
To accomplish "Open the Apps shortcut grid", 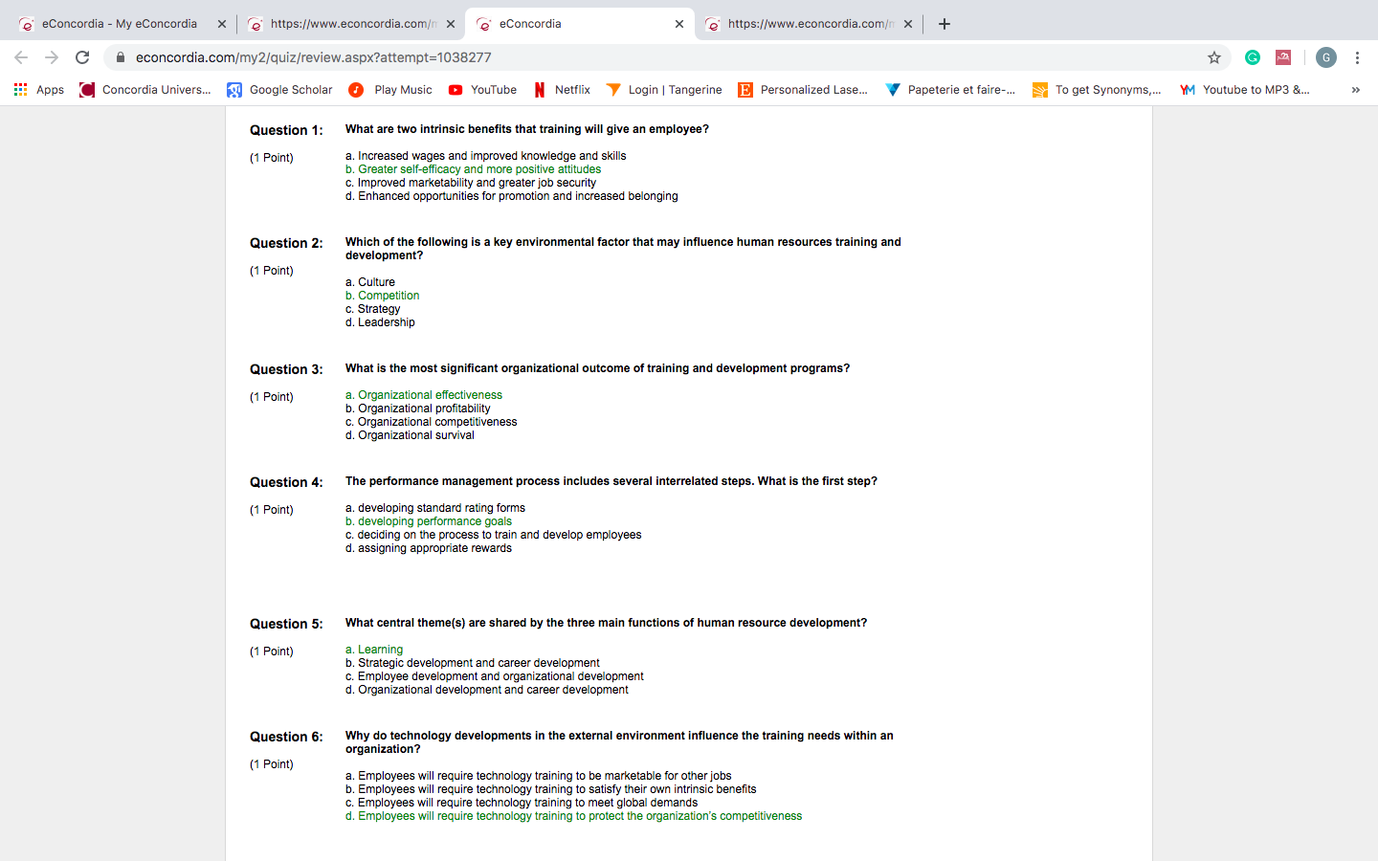I will [x=38, y=90].
